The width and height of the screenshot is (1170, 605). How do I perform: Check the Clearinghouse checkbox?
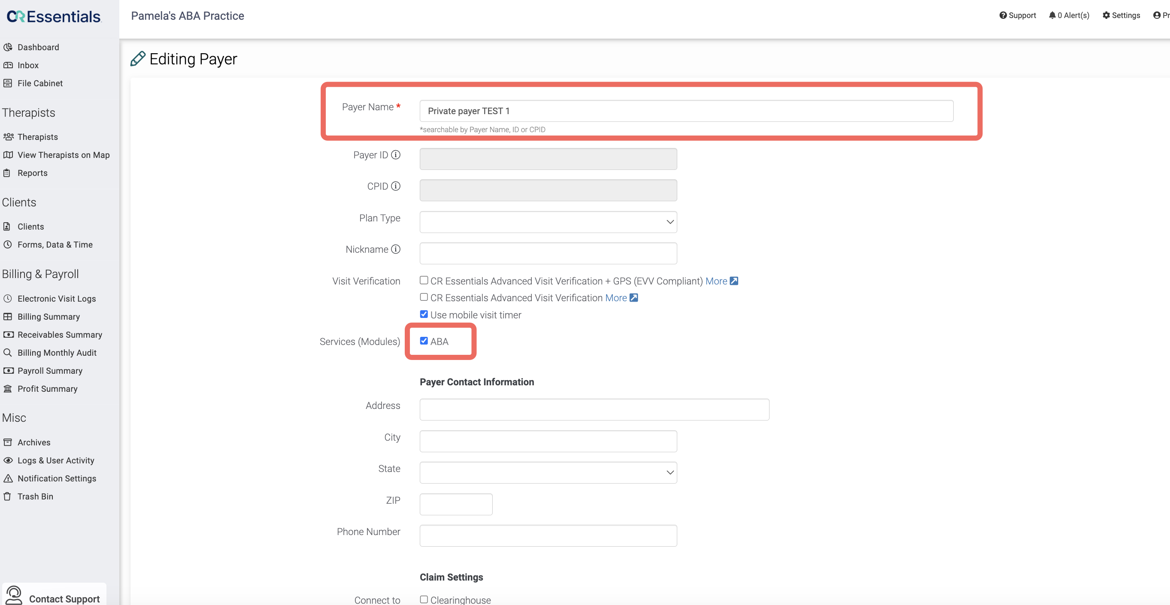[424, 599]
